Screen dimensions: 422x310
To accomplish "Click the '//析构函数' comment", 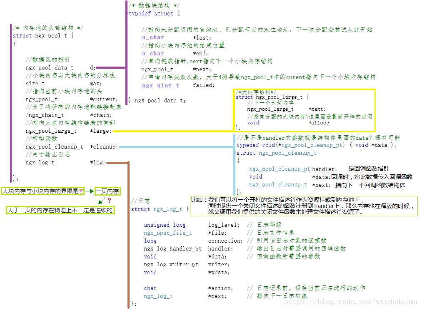I will [41, 139].
